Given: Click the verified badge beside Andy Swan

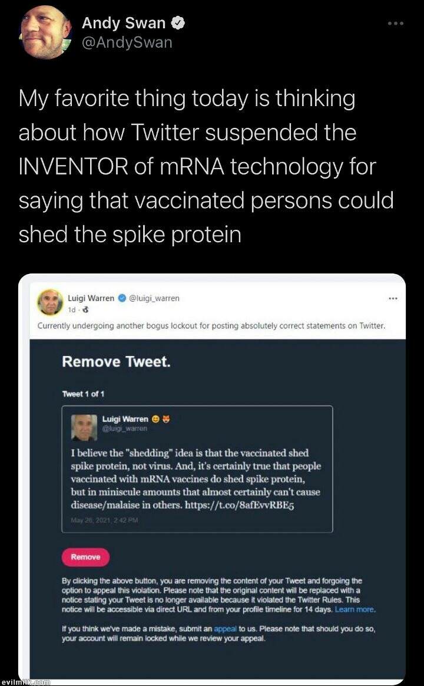Looking at the screenshot, I should coord(178,24).
